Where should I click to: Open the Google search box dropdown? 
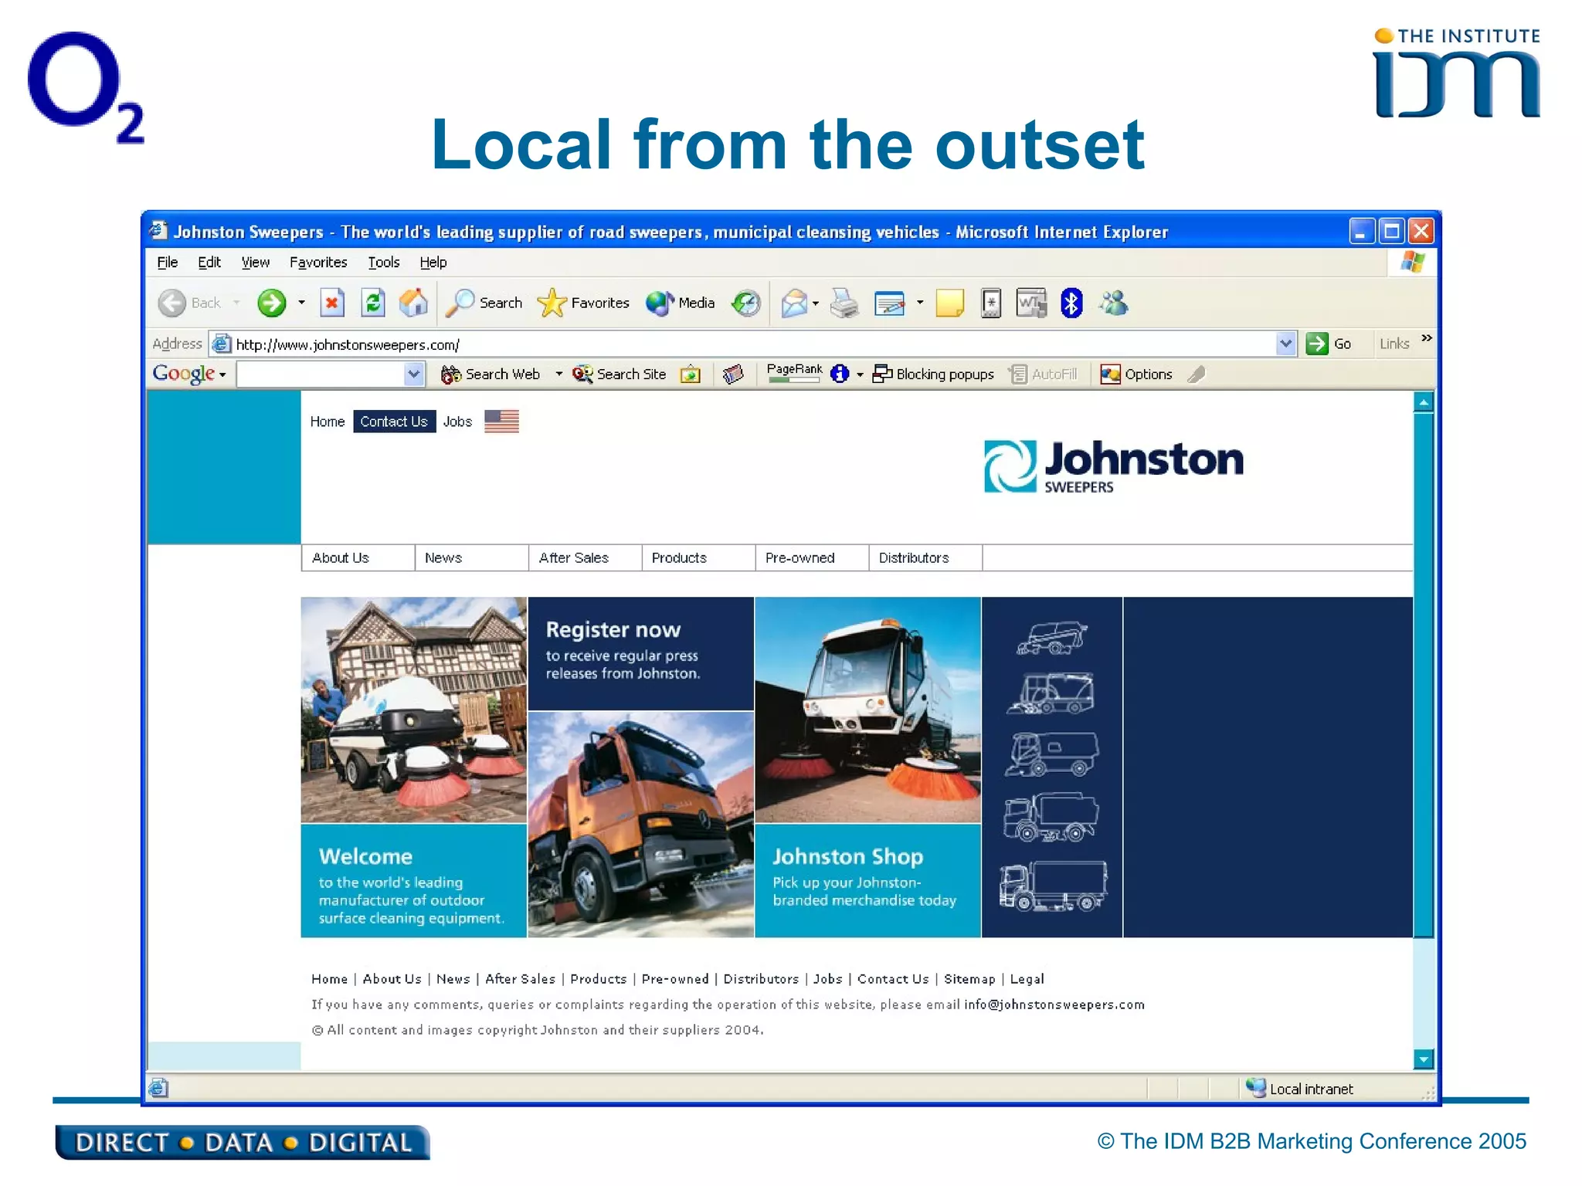(414, 374)
